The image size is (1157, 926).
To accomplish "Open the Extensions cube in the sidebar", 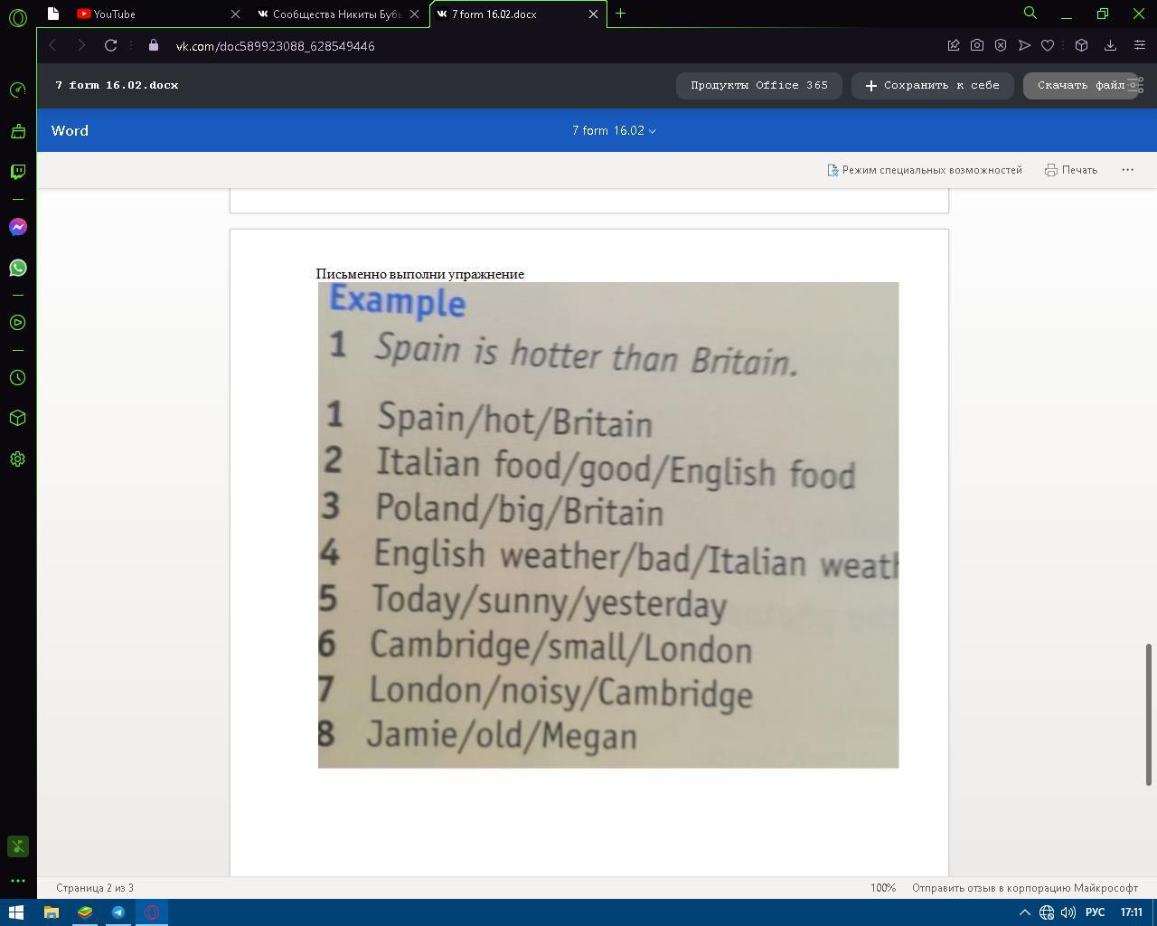I will click(x=17, y=418).
